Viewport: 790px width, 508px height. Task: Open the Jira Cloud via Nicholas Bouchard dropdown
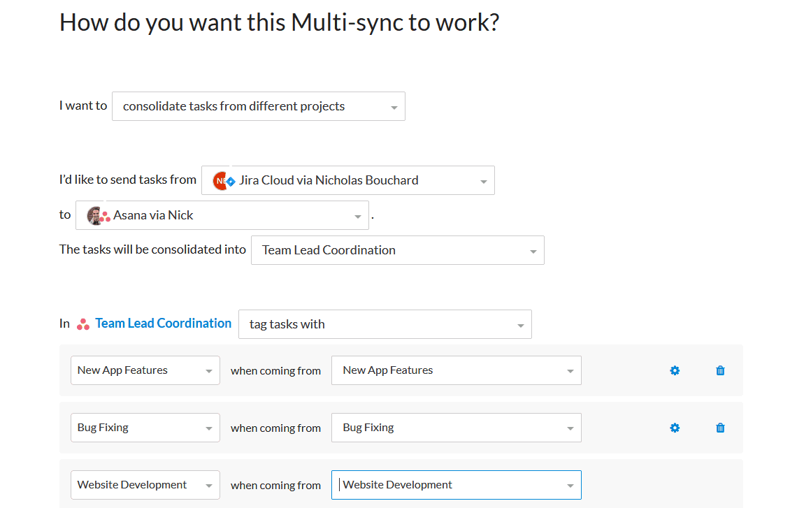coord(348,180)
